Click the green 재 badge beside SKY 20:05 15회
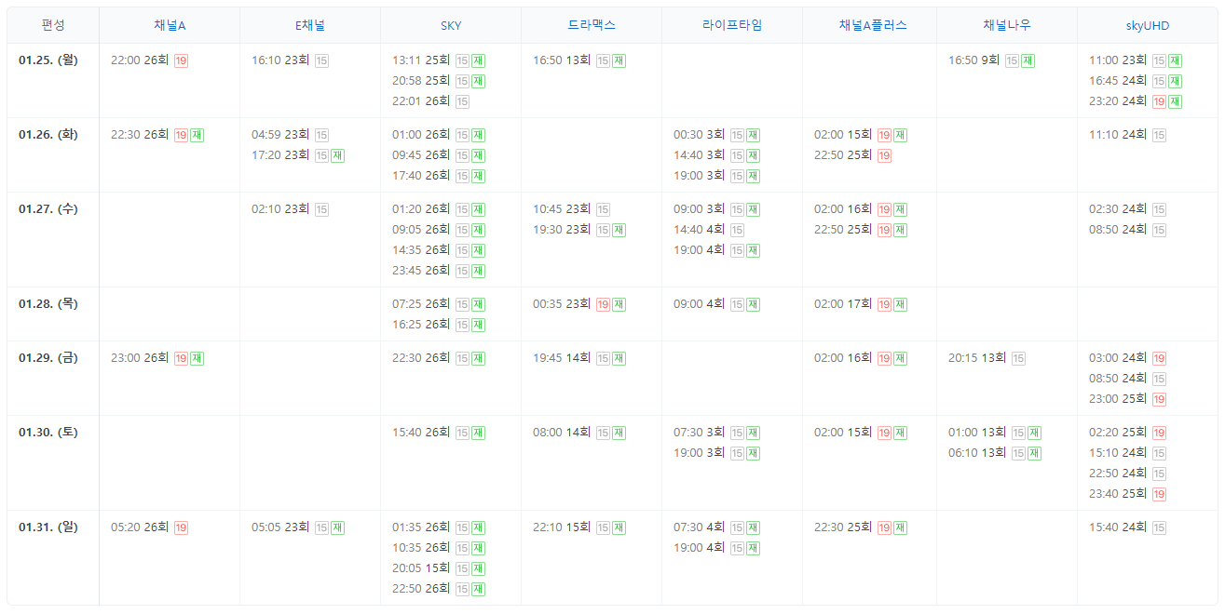Image resolution: width=1225 pixels, height=614 pixels. (x=478, y=568)
